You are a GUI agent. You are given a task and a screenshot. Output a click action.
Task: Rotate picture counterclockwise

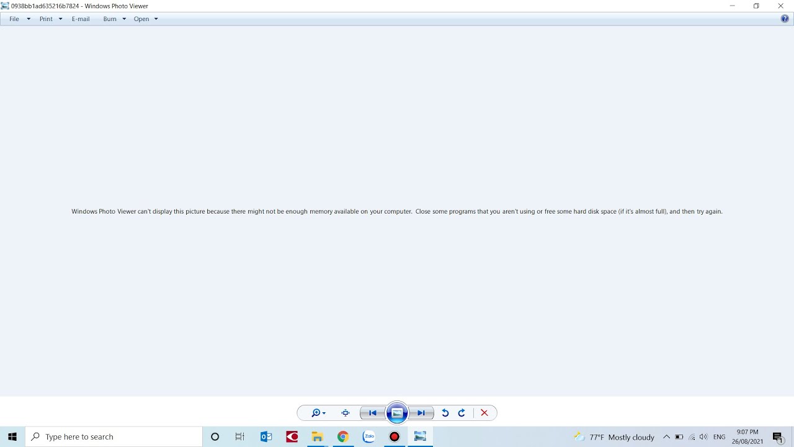click(x=445, y=413)
